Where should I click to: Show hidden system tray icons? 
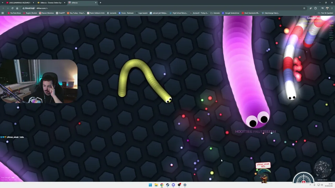coord(311,185)
